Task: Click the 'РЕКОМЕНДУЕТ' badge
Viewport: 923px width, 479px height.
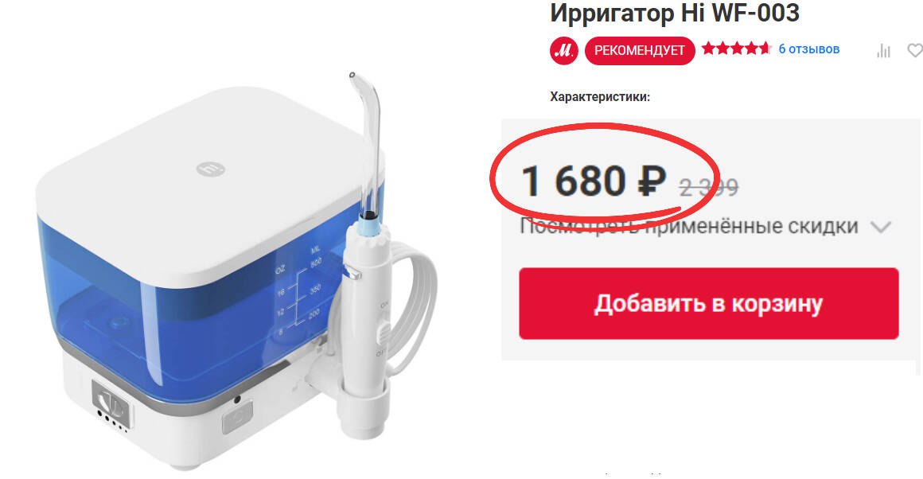Action: click(x=640, y=51)
